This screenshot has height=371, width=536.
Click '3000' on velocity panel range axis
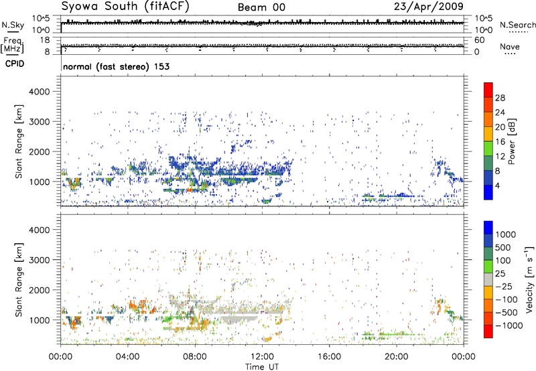point(39,260)
